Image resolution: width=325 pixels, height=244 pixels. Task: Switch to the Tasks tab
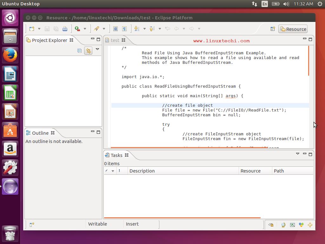(116, 155)
